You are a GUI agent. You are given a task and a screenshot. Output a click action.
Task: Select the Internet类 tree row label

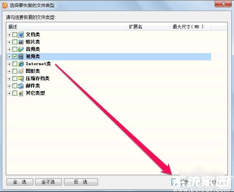[x=38, y=64]
